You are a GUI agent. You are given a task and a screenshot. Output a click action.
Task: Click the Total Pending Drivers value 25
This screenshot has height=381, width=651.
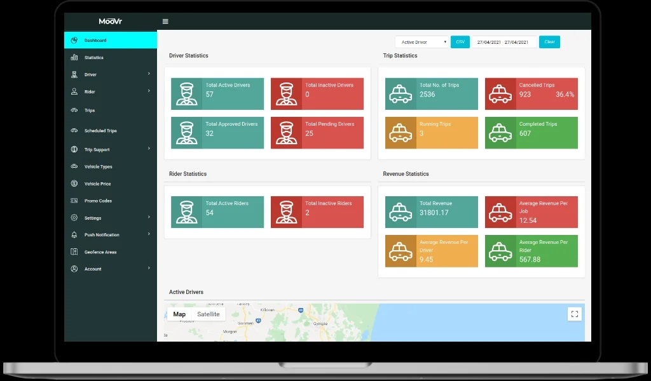(310, 133)
